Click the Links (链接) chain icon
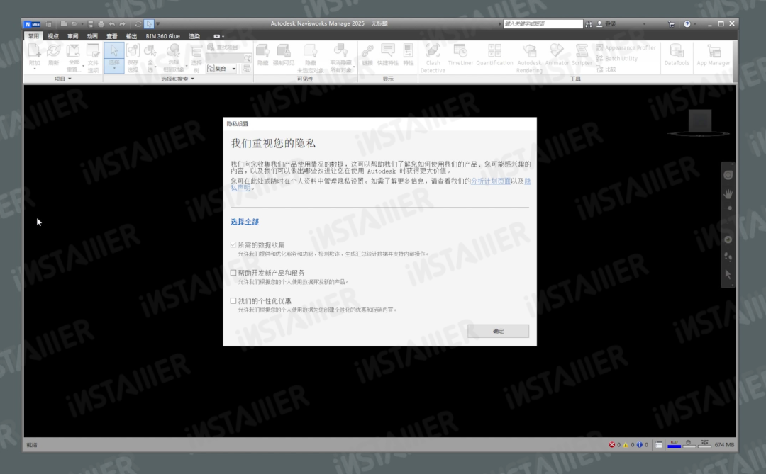This screenshot has width=766, height=474. [367, 50]
